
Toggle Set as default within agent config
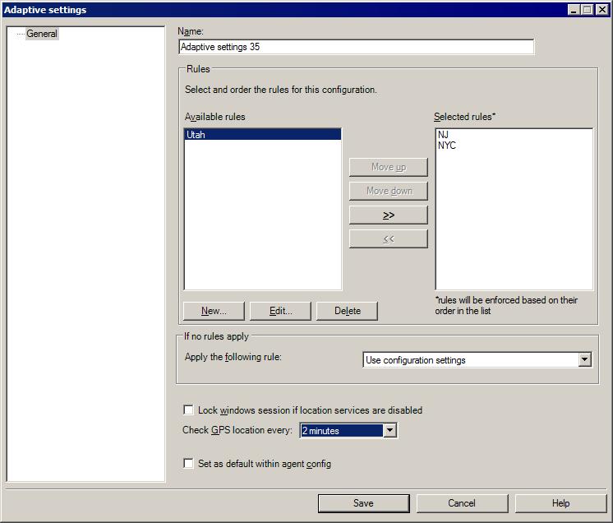click(x=189, y=464)
